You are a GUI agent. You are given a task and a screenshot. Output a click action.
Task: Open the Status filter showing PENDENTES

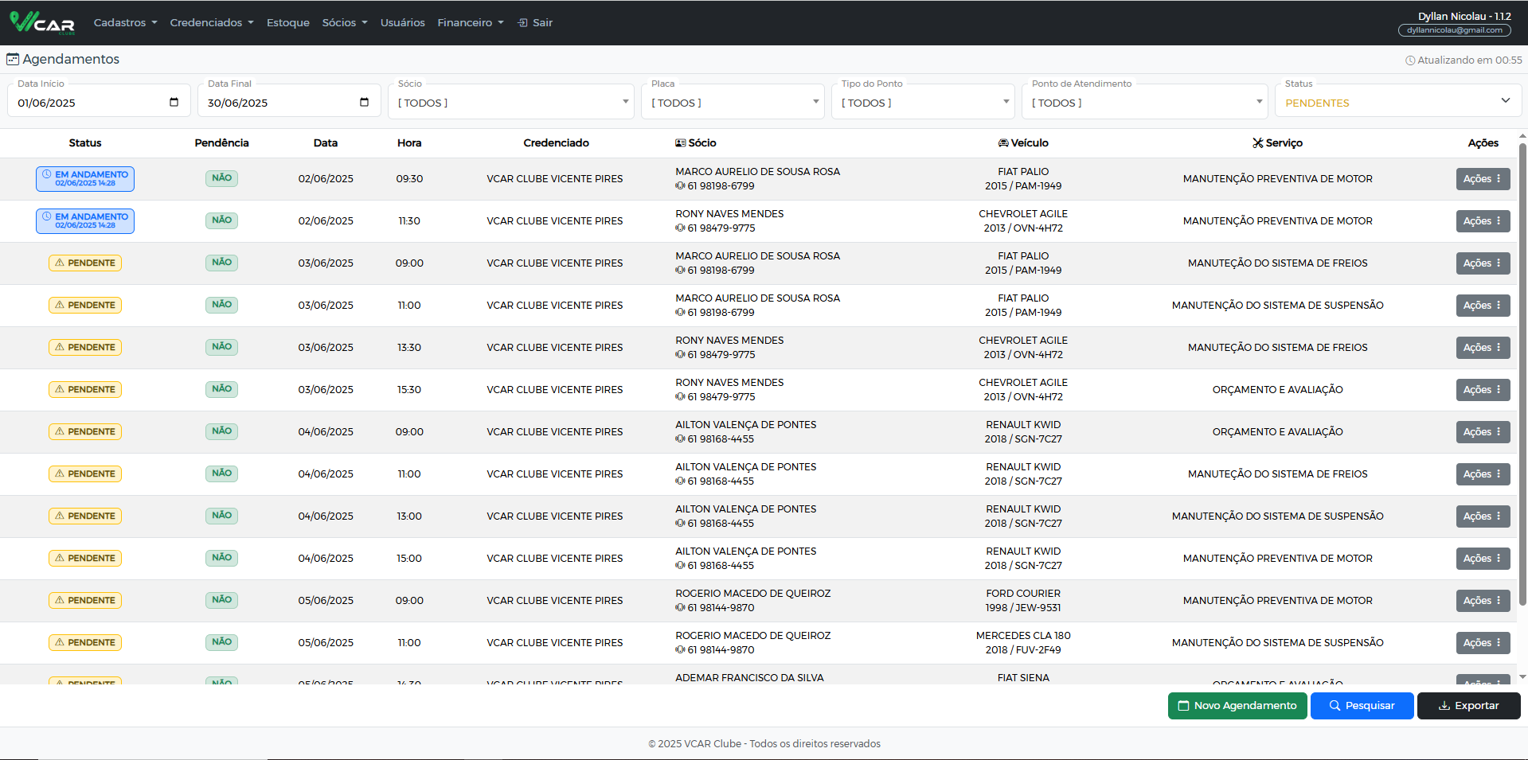pyautogui.click(x=1397, y=103)
